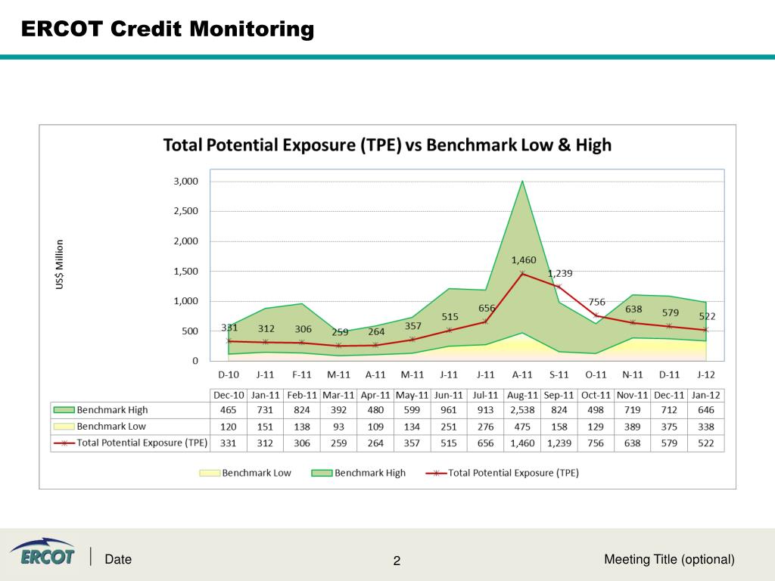The height and width of the screenshot is (581, 775).
Task: Click the 'Benchmark High' table row label
Action: (x=112, y=410)
